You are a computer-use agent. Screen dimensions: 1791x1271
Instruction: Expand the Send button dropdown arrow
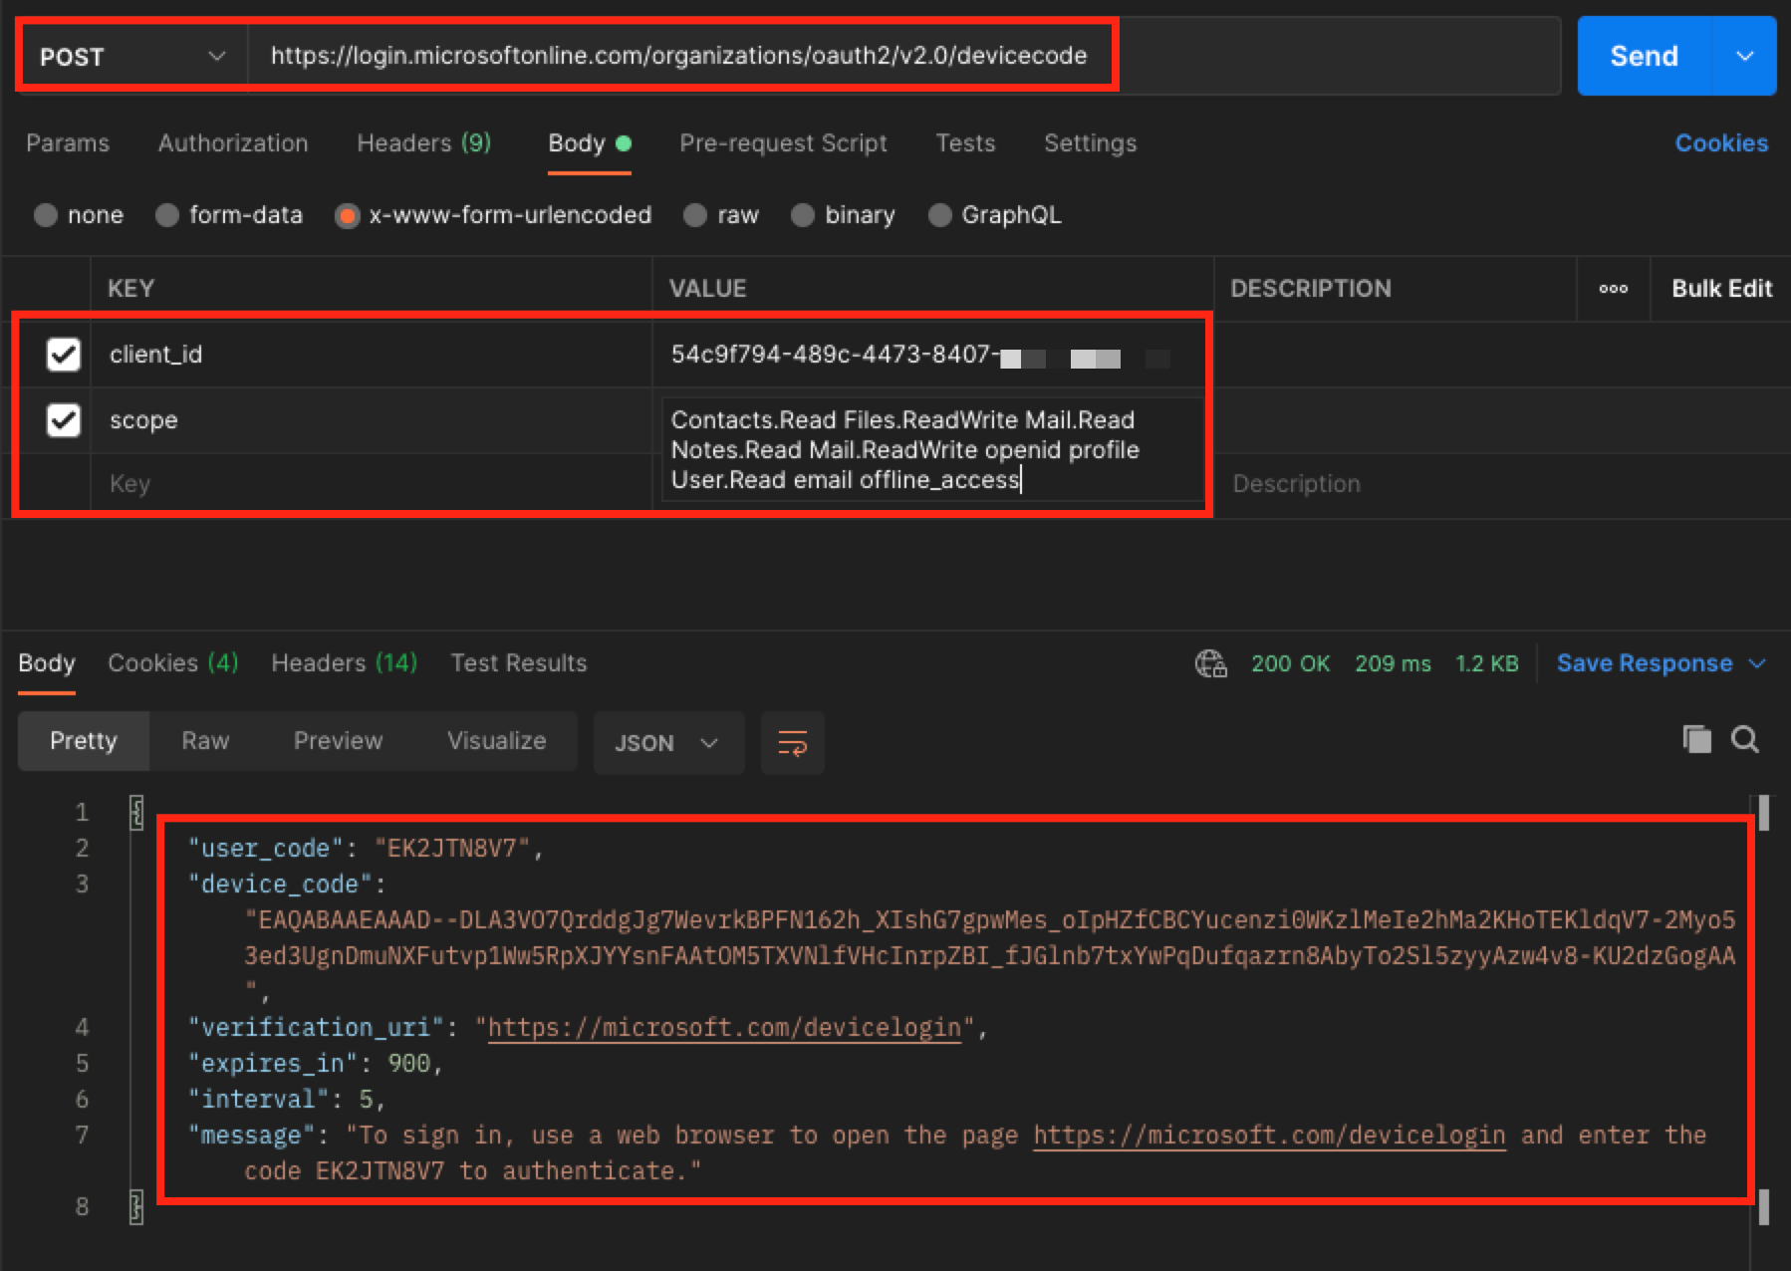[1744, 57]
